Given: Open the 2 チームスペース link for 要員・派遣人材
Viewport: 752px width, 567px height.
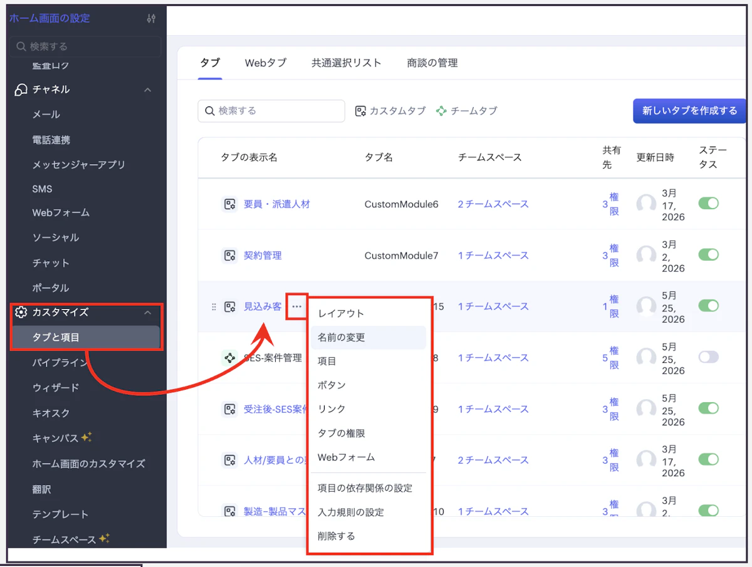Looking at the screenshot, I should [x=493, y=204].
